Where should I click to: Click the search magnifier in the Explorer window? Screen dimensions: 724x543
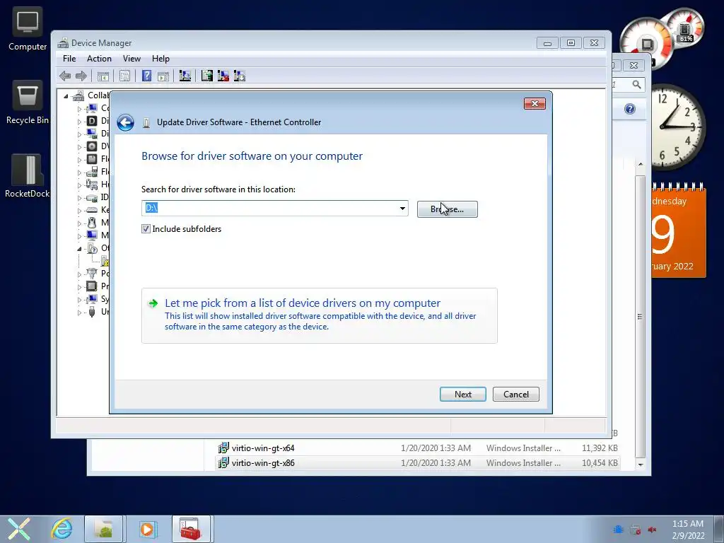637,85
